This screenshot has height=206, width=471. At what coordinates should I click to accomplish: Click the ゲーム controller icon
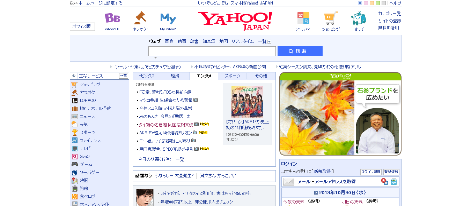coord(74,164)
